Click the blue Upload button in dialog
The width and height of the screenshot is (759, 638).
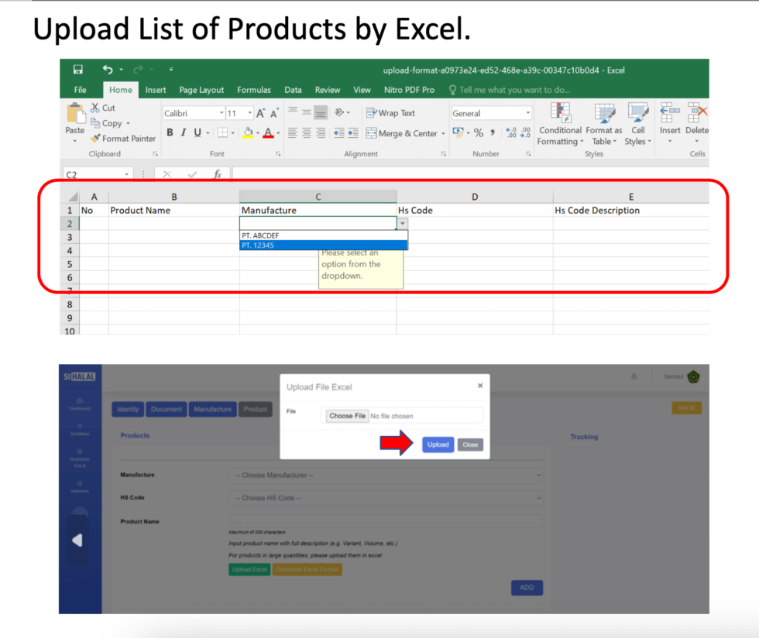pos(438,444)
